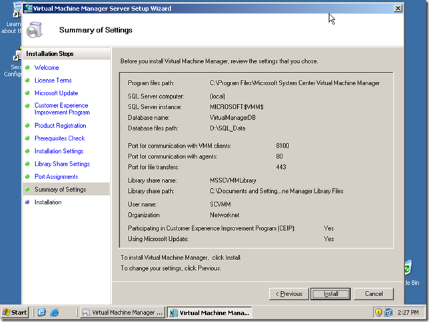
Task: Click the green bullet beside Microsoft Update
Action: (27, 93)
